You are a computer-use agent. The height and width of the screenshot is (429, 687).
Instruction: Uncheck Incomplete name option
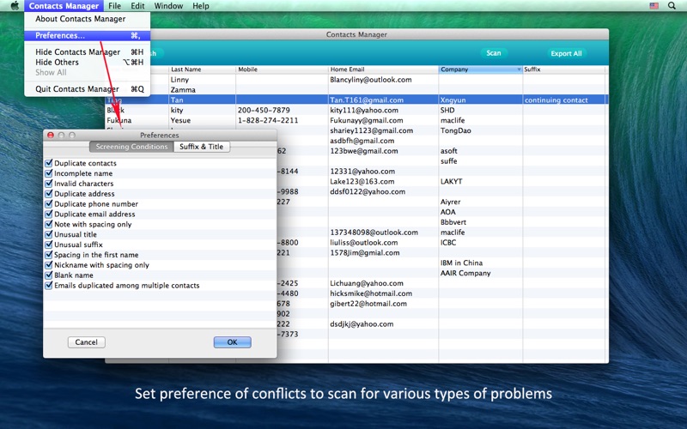[x=49, y=173]
